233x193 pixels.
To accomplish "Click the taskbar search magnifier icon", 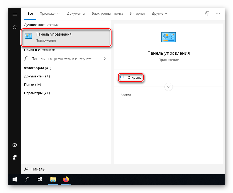I will 27,179.
